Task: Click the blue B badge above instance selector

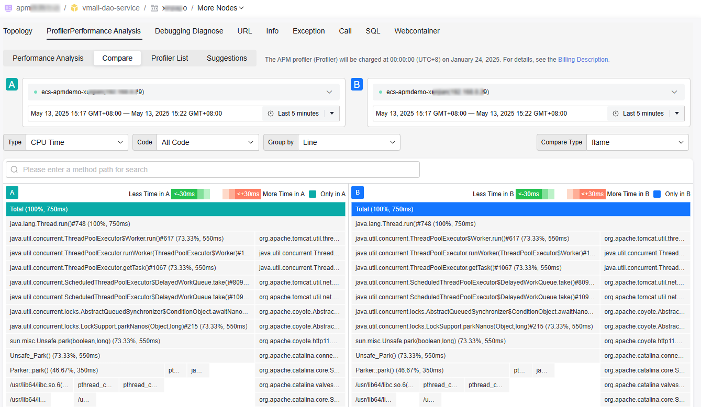Action: coord(357,84)
